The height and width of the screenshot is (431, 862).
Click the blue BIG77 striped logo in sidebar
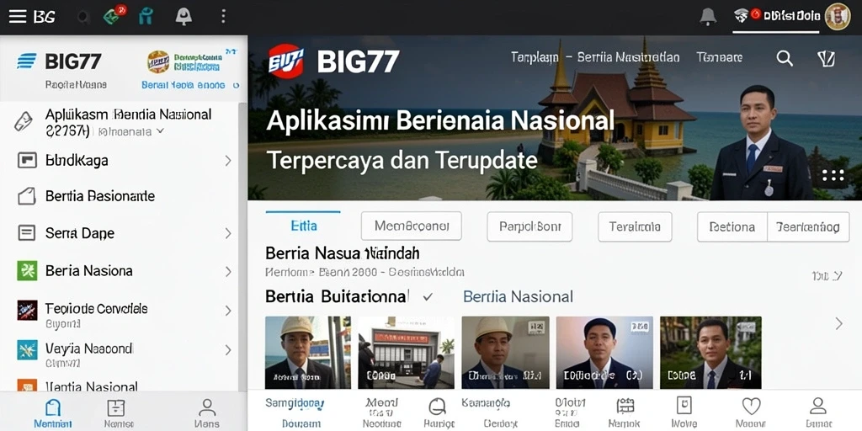pos(27,61)
